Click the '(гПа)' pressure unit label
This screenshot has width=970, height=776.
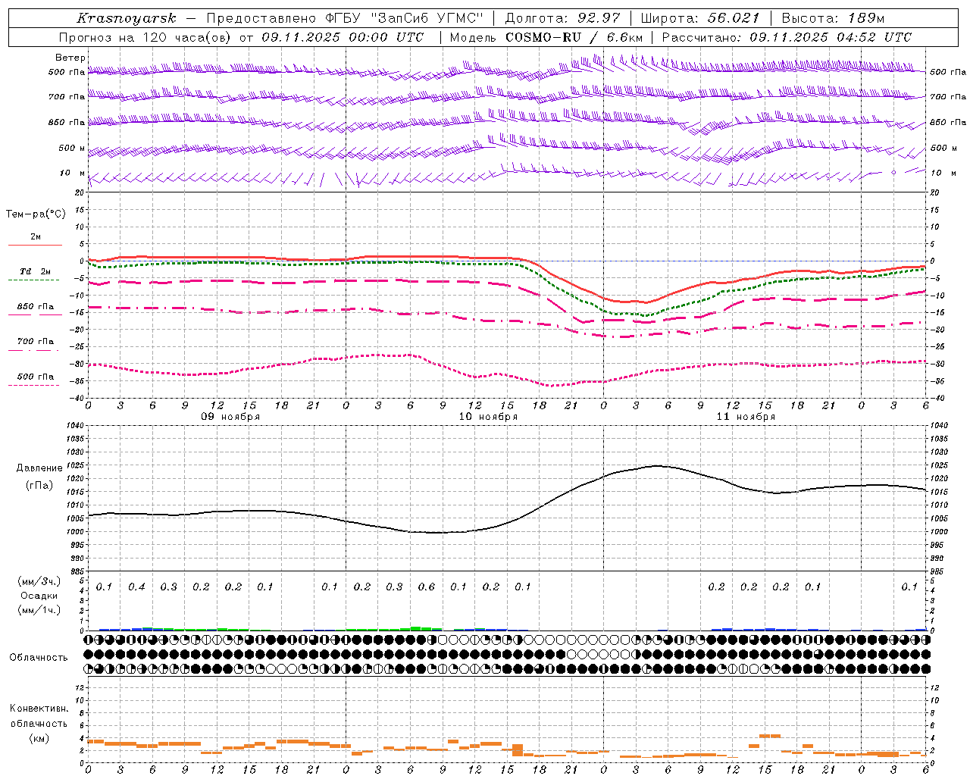click(39, 486)
